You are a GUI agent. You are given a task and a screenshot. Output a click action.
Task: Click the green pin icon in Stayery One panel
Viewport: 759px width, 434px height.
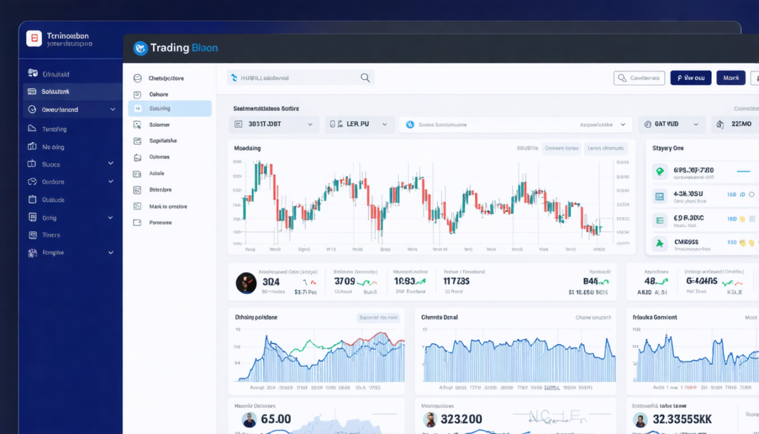click(x=660, y=171)
